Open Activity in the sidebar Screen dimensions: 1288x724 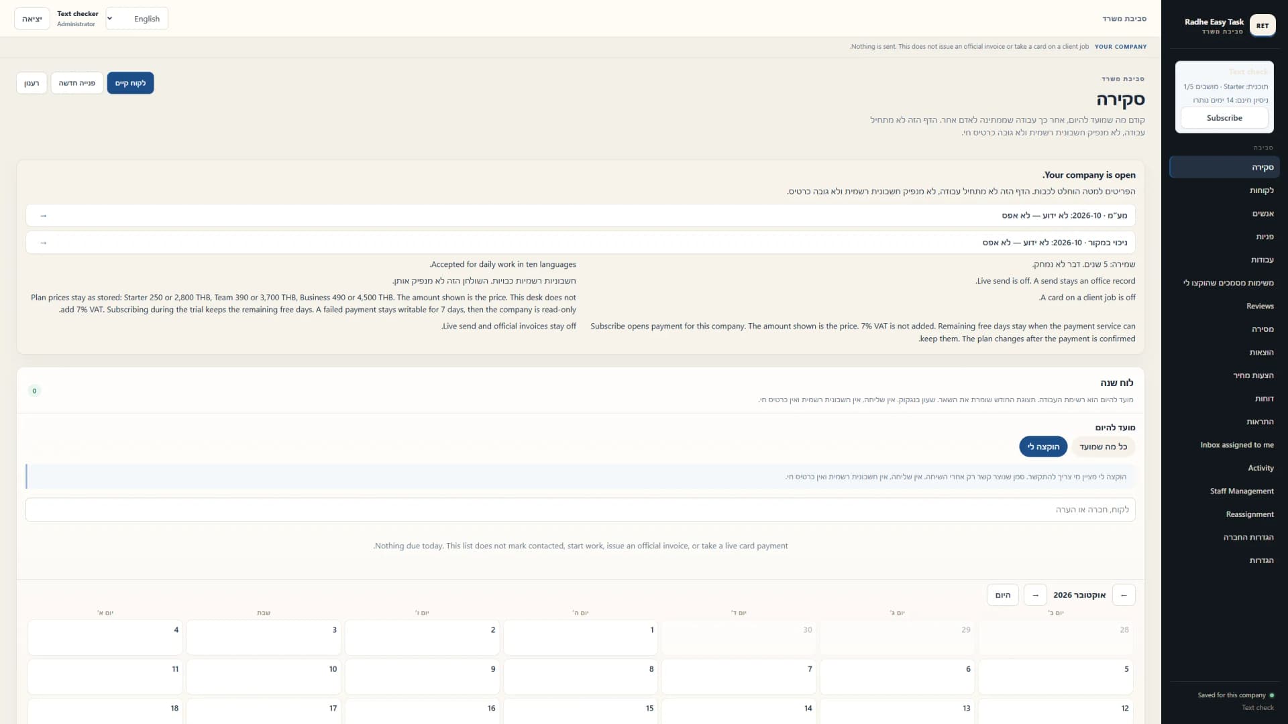[1224, 468]
